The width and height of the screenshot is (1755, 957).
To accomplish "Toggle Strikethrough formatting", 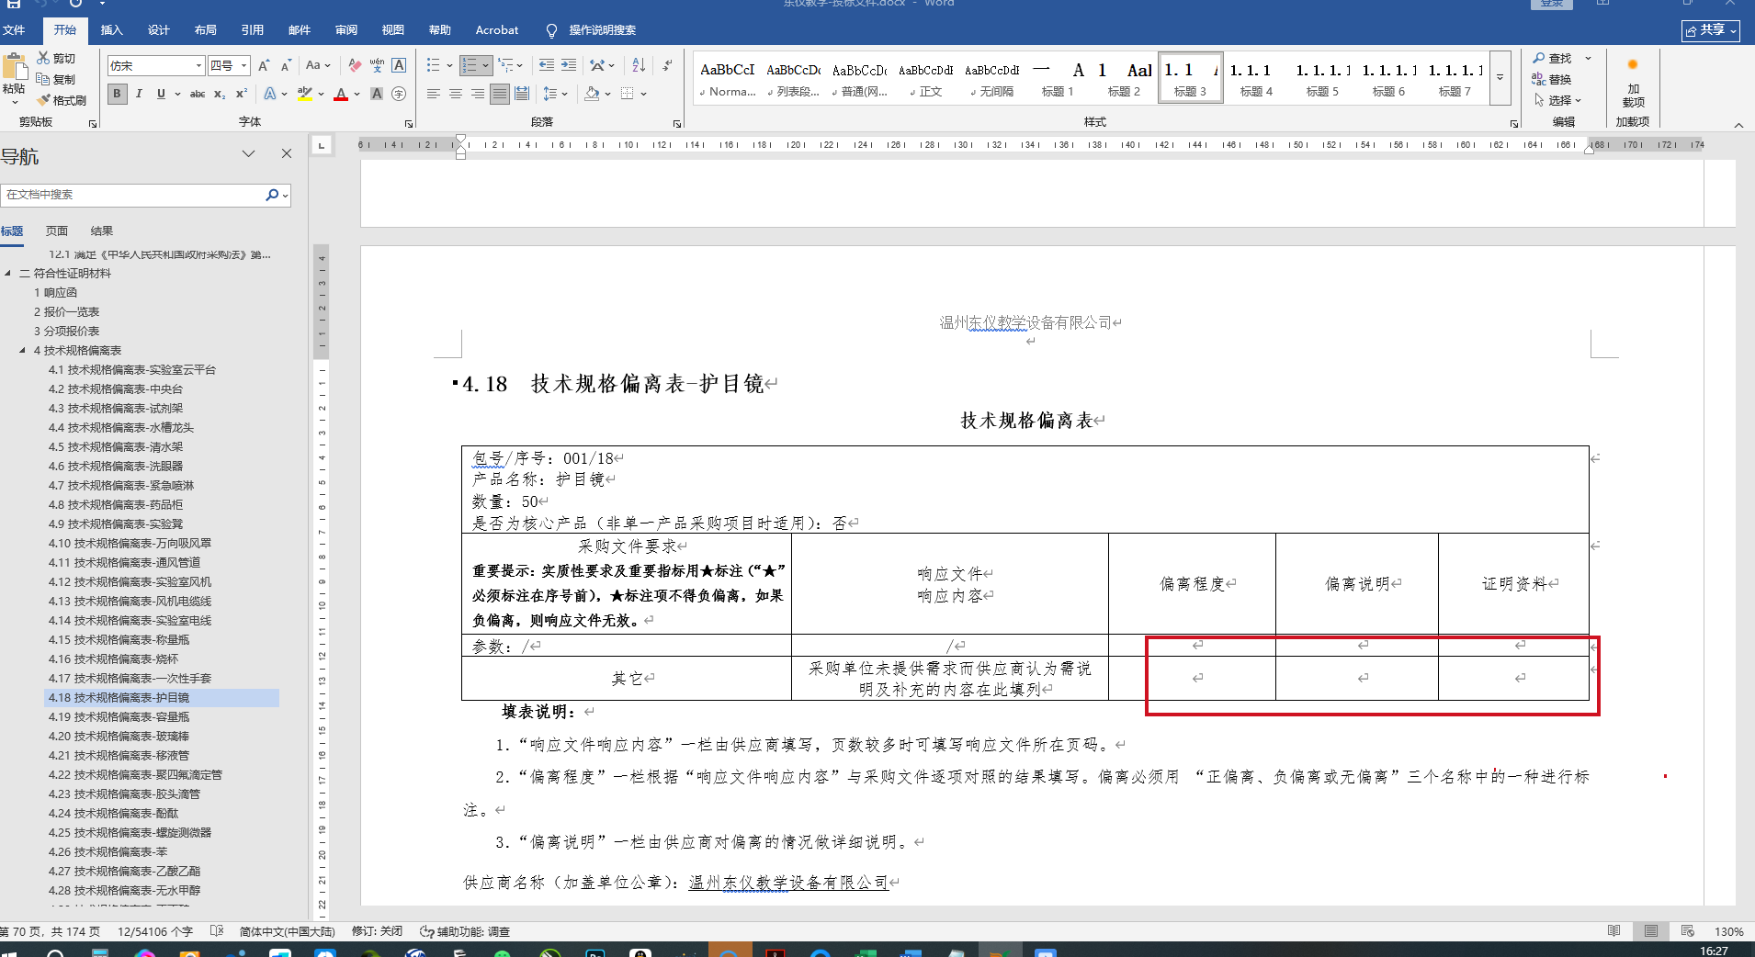I will tap(197, 94).
